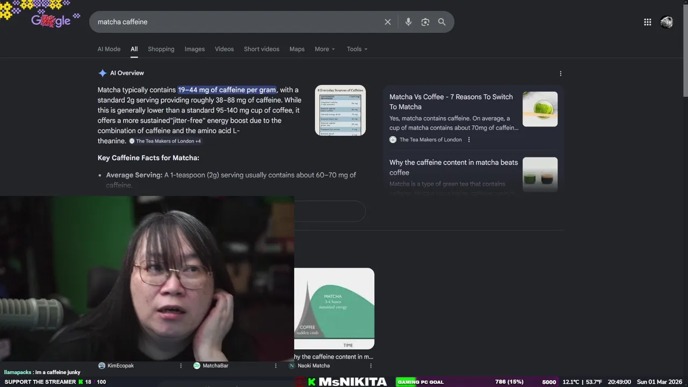Open MatchaBar result options menu
This screenshot has width=688, height=387.
(x=276, y=365)
